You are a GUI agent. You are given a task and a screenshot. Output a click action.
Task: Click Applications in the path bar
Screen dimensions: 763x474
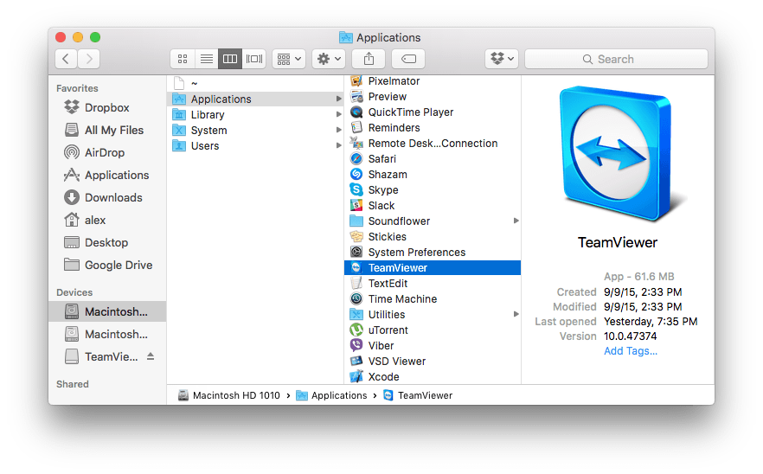pos(332,395)
